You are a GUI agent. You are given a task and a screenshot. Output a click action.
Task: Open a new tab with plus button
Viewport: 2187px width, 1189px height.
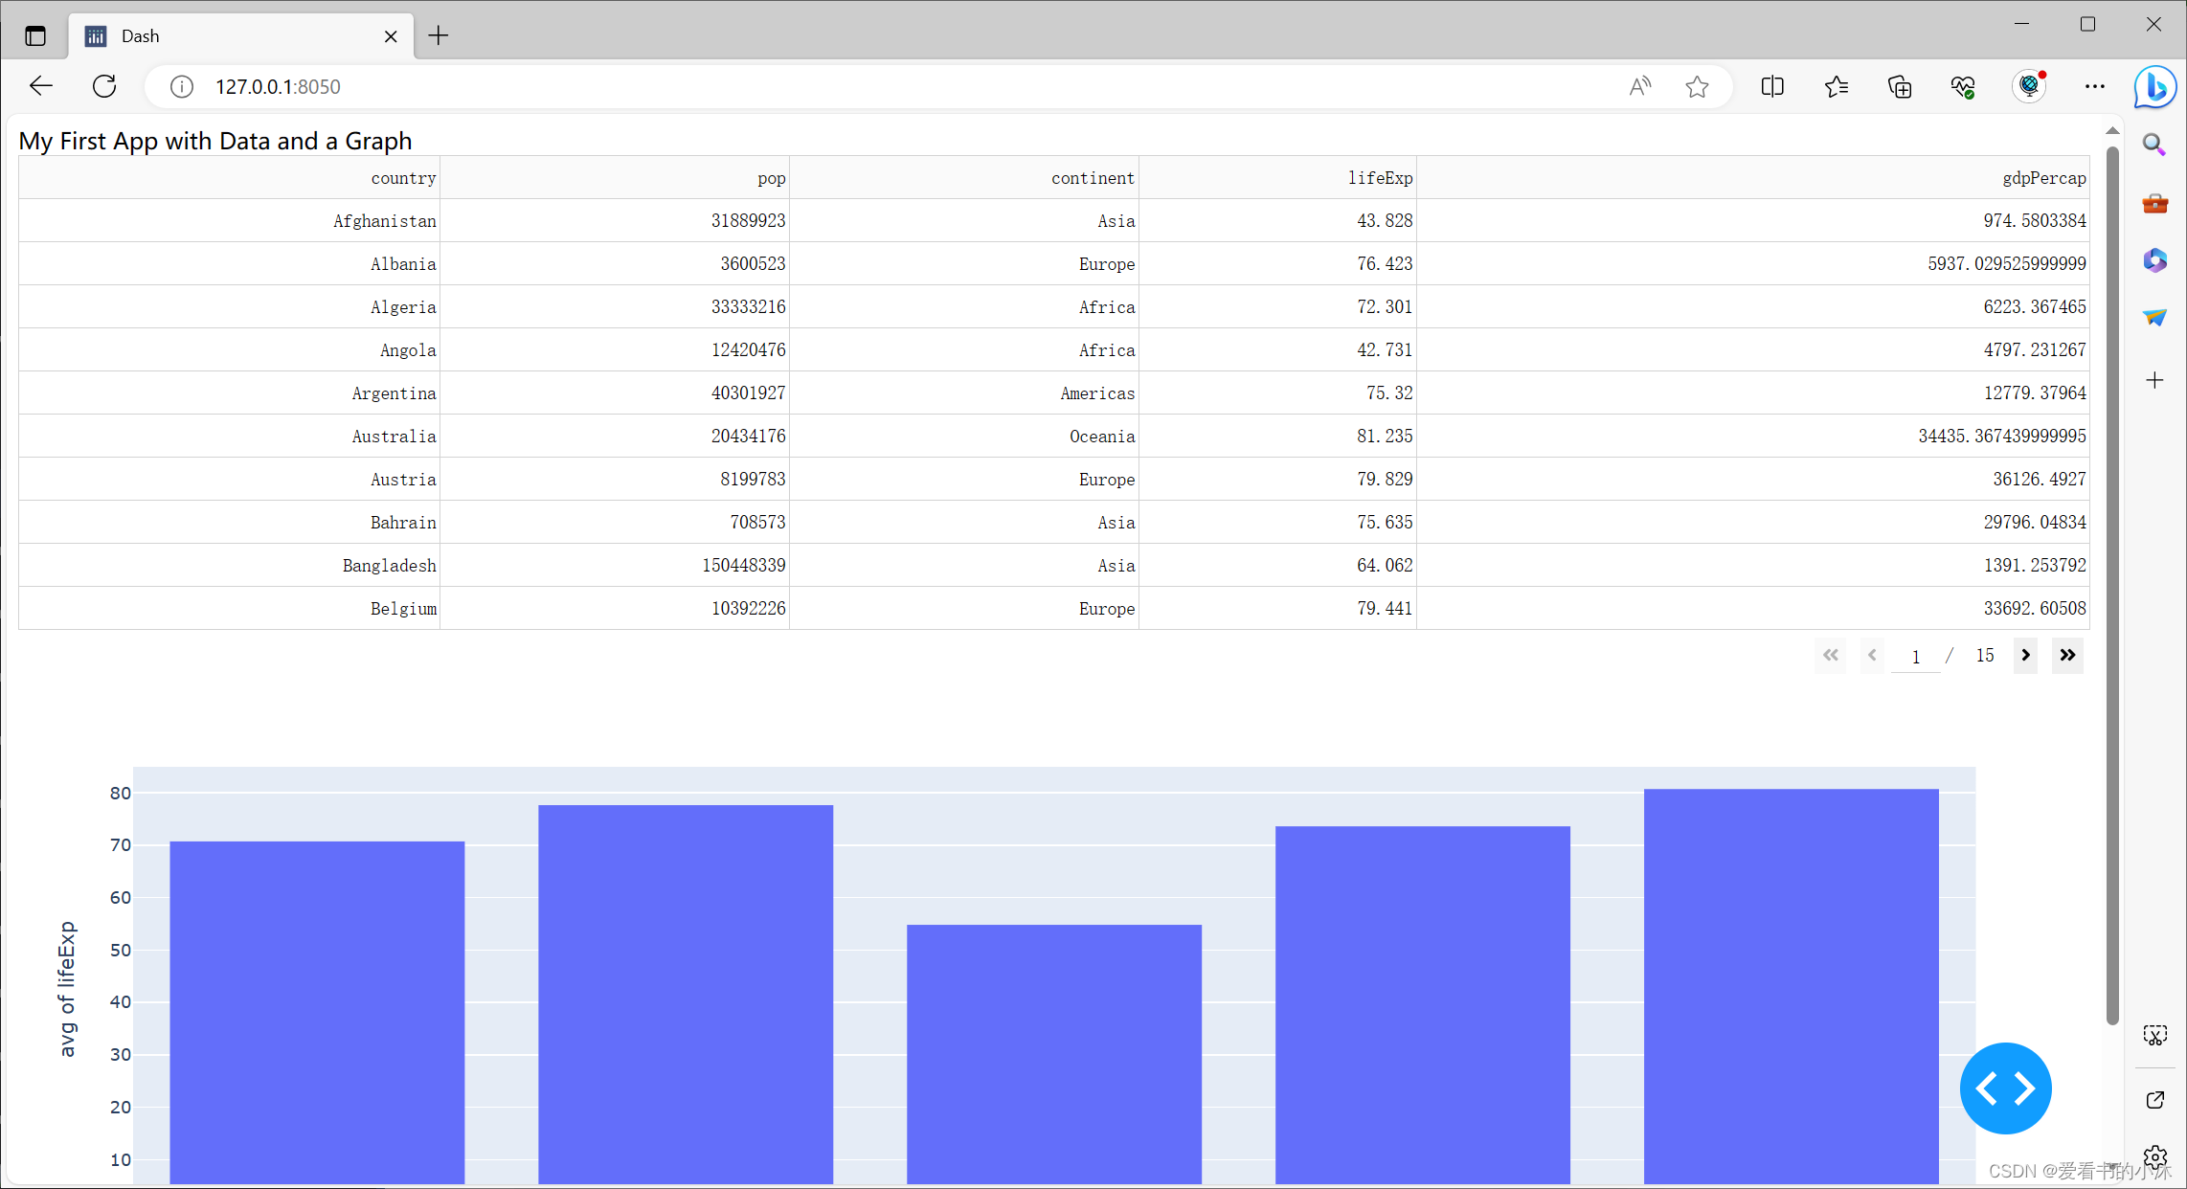(x=438, y=36)
